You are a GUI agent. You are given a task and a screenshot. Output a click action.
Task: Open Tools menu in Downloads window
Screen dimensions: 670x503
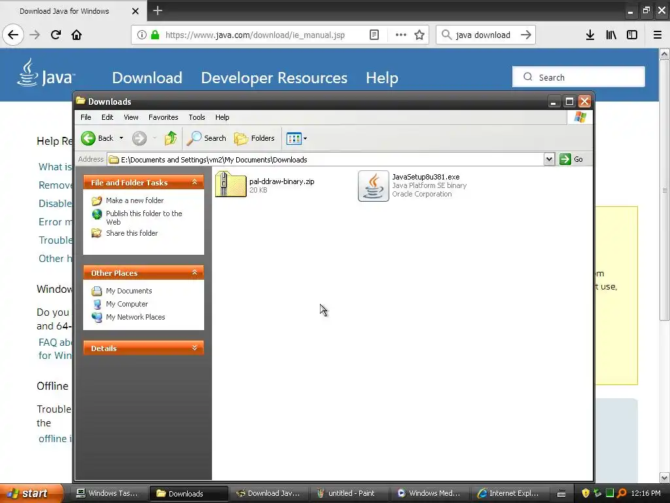[197, 117]
